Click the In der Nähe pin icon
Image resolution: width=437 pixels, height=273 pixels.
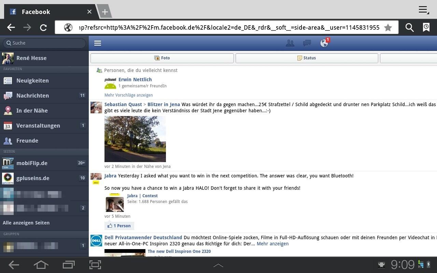point(8,111)
